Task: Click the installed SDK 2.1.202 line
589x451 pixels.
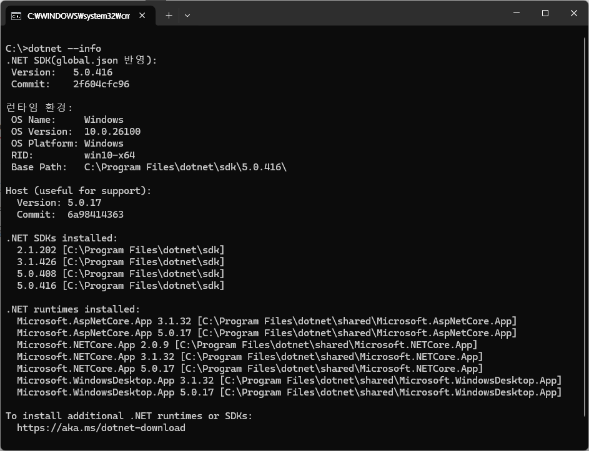Action: [121, 250]
